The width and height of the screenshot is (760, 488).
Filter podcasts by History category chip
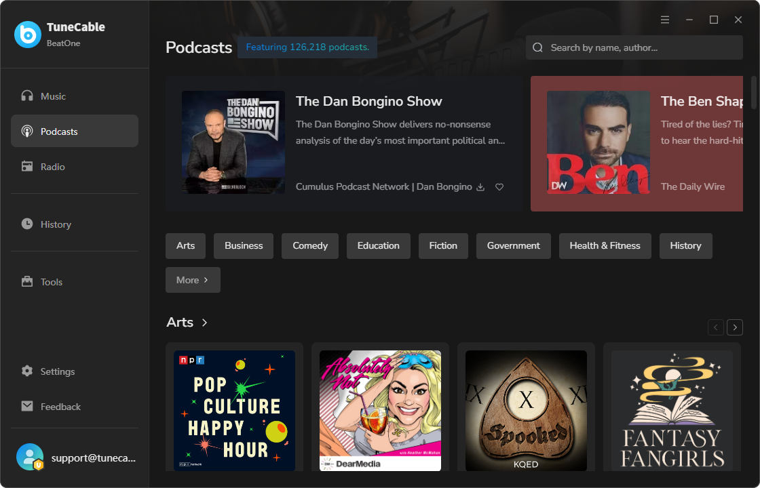[x=685, y=246]
